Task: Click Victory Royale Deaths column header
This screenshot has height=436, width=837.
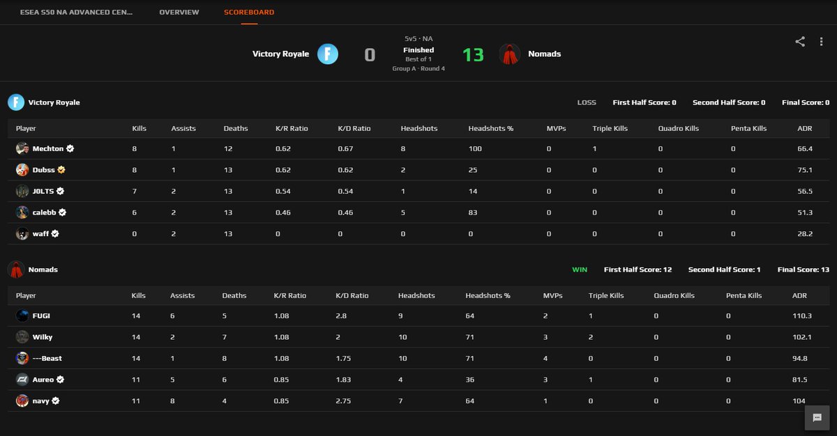Action: coord(235,128)
